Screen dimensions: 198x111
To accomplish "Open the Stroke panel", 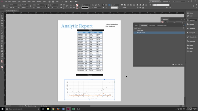I will [190, 13].
